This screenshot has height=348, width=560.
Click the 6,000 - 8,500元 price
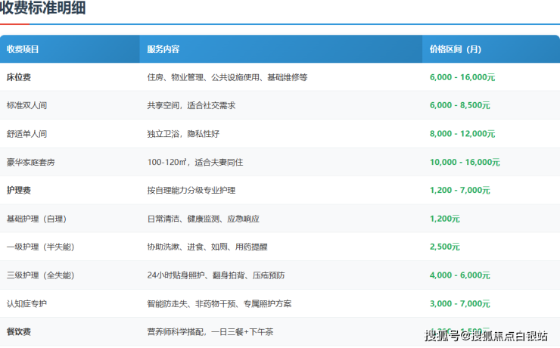coord(459,105)
